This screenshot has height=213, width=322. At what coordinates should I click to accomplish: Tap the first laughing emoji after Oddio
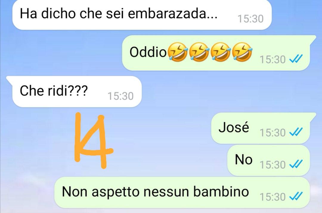pyautogui.click(x=178, y=52)
